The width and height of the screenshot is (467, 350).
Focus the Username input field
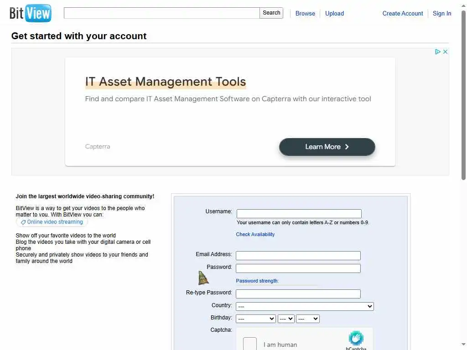click(299, 214)
